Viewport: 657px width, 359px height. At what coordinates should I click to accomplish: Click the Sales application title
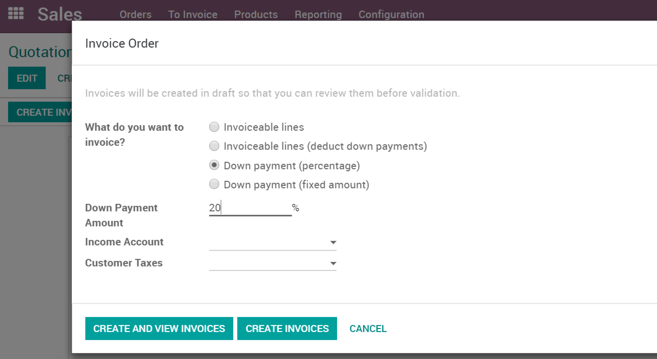click(59, 15)
